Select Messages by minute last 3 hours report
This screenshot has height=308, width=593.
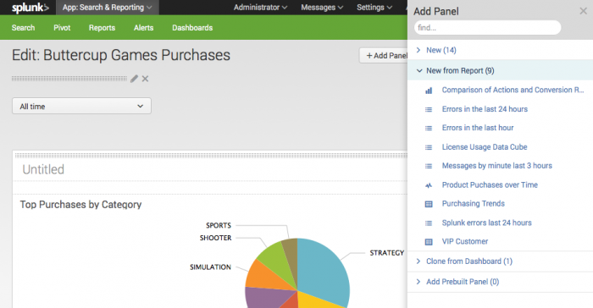pos(497,166)
